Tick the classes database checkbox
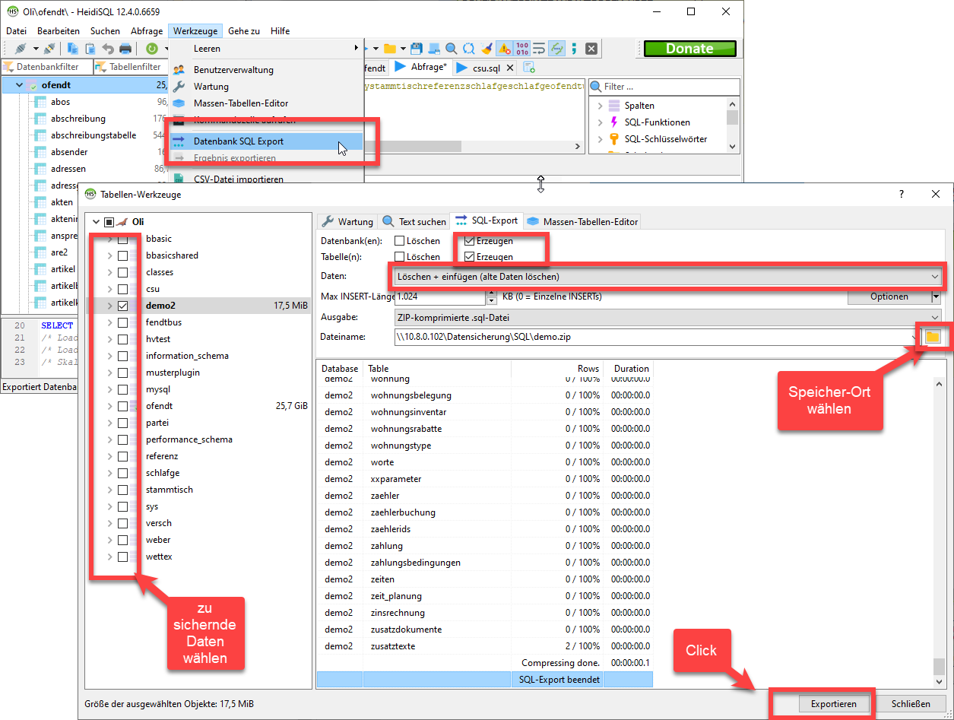954x720 pixels. click(122, 272)
